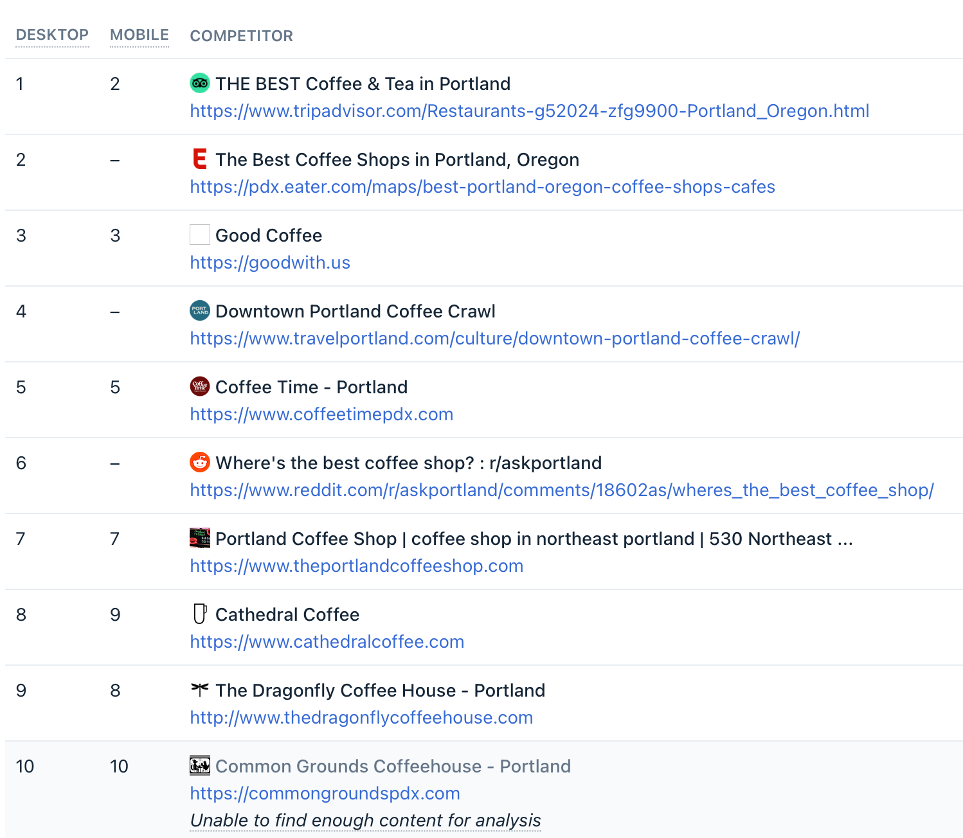This screenshot has height=838, width=963.
Task: Visit the cathedralcoffee.com link
Action: [x=327, y=642]
